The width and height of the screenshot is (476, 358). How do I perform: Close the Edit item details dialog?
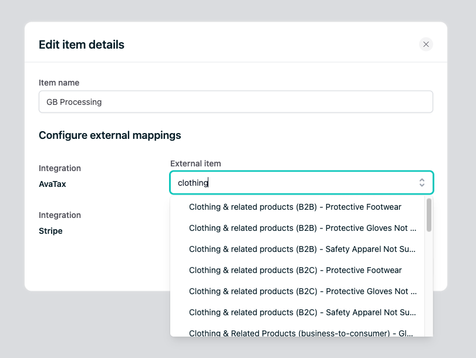[x=426, y=45]
